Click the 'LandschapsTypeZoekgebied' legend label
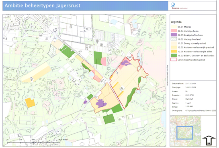The image size is (219, 148). coord(191,60)
